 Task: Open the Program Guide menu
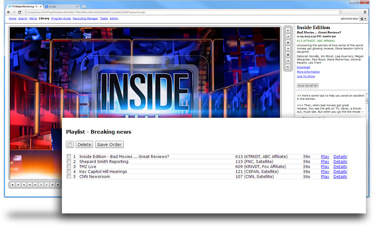point(60,19)
